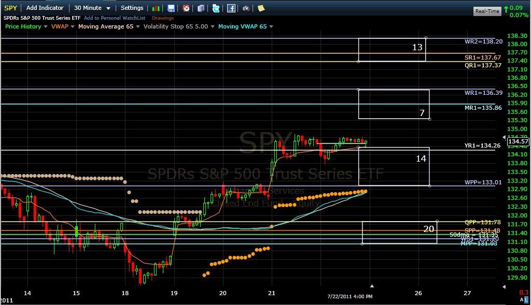
Task: Click the MR1=135.86 pivot label
Action: click(x=483, y=108)
